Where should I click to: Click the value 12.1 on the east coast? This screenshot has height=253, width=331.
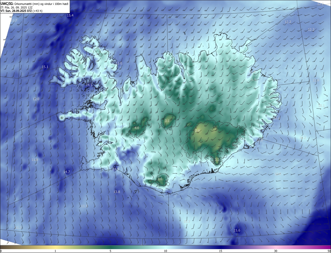(276, 118)
